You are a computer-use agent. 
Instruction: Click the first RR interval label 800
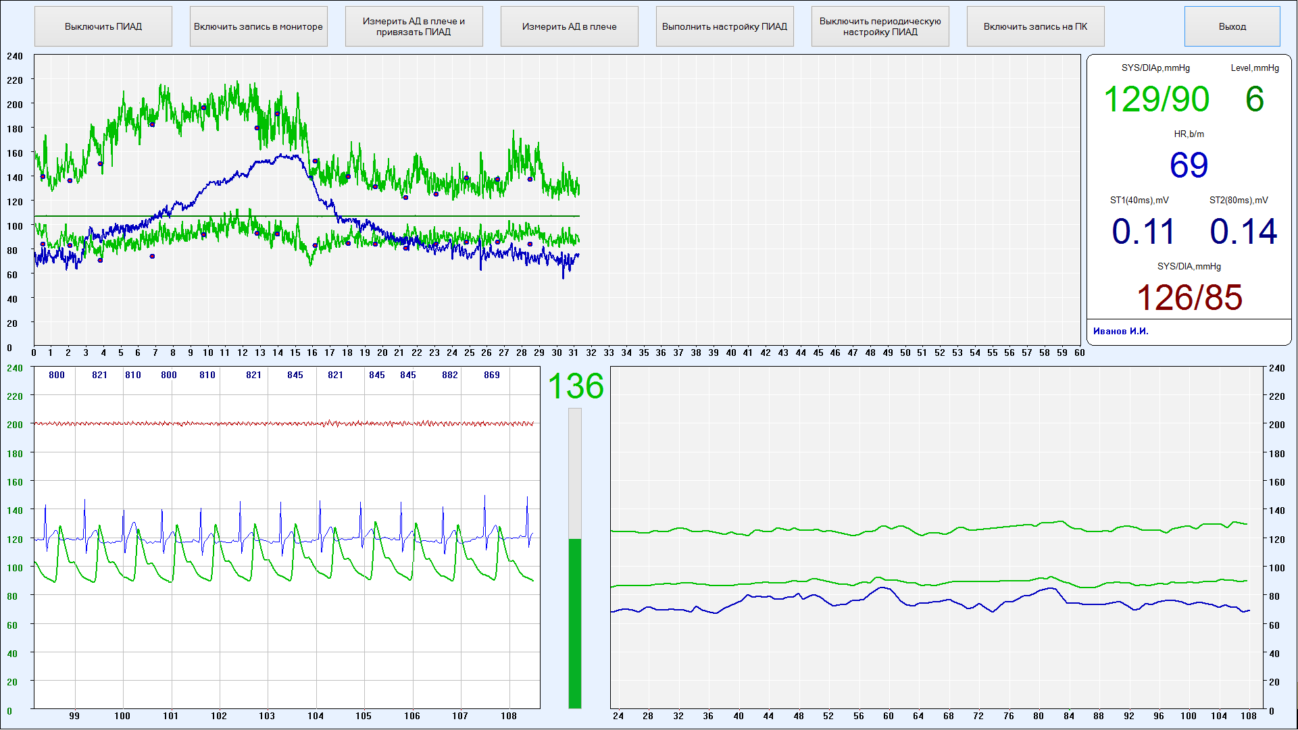[57, 375]
